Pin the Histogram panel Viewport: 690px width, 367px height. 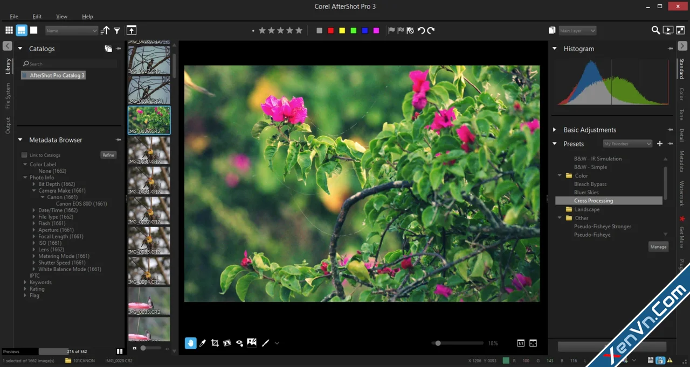[x=671, y=48]
